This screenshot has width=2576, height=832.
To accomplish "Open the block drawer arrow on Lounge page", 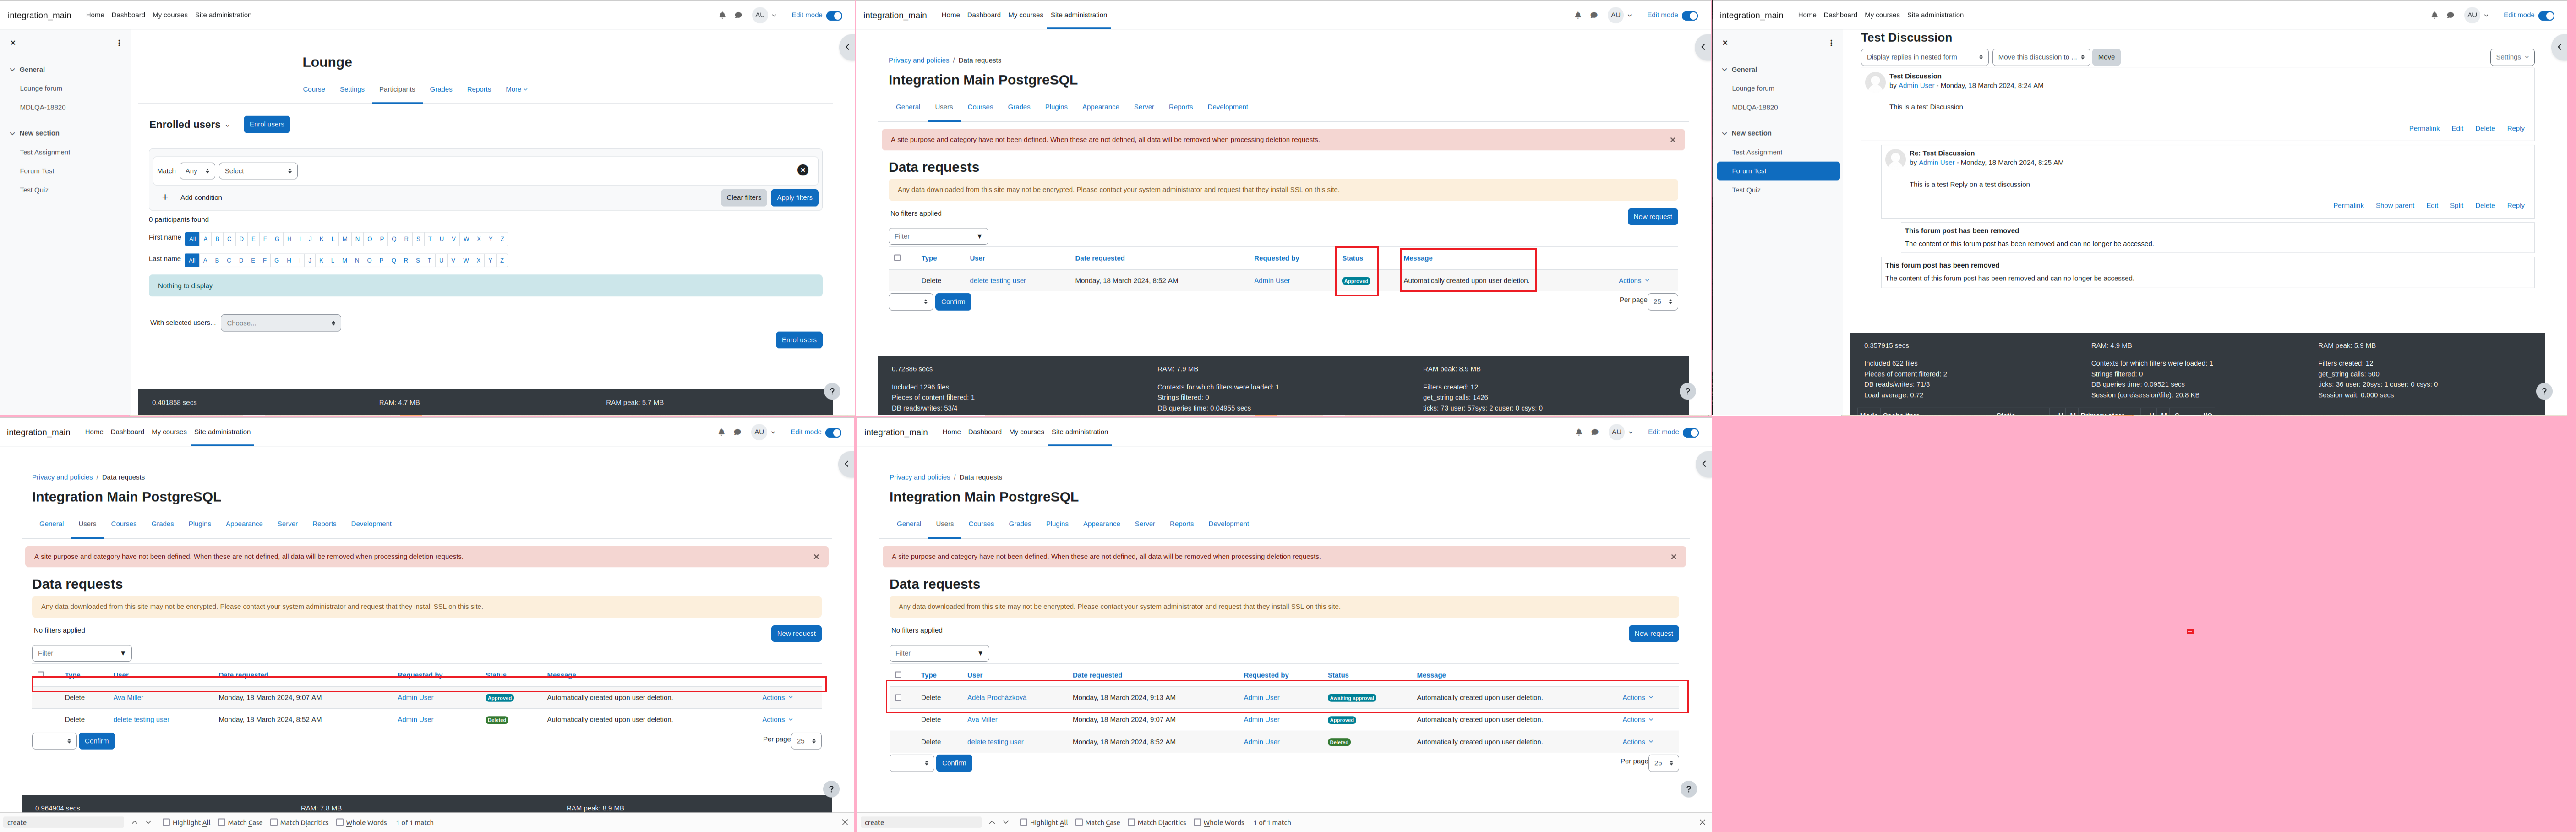I will (x=847, y=47).
